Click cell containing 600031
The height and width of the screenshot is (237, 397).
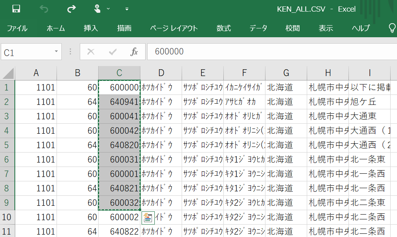[119, 159]
